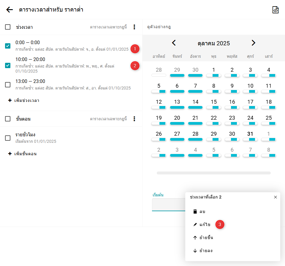Open the code file icon at top right
The image size is (285, 266).
click(275, 10)
